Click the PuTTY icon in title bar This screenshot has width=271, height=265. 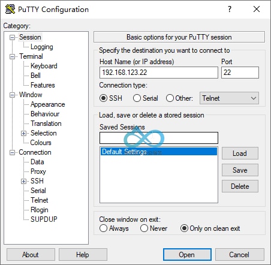point(10,9)
